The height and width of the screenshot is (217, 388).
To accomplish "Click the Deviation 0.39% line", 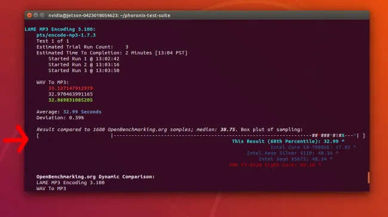I will click(x=60, y=117).
